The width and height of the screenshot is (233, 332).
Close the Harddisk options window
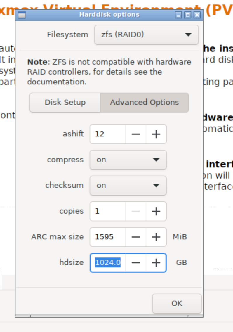[197, 15]
